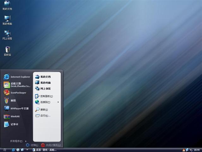Click the third quick launch icon
Viewport: 202px width, 152px height.
(x=22, y=150)
